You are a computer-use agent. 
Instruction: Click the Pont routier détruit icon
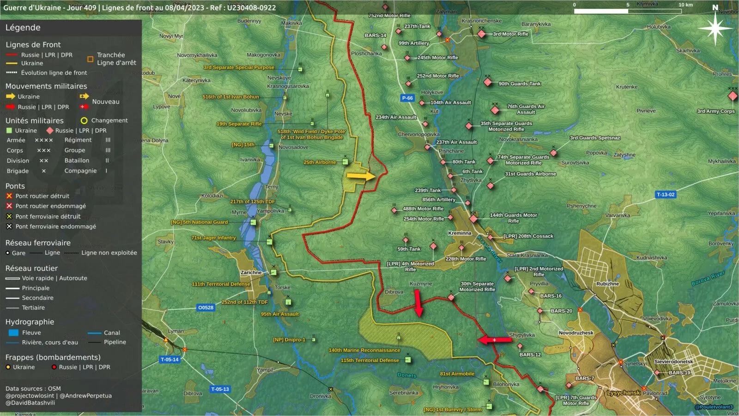pyautogui.click(x=9, y=196)
